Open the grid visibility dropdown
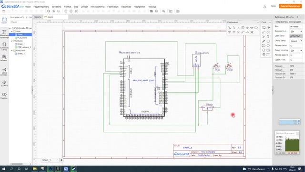The width and height of the screenshot is (305, 172). [296, 31]
